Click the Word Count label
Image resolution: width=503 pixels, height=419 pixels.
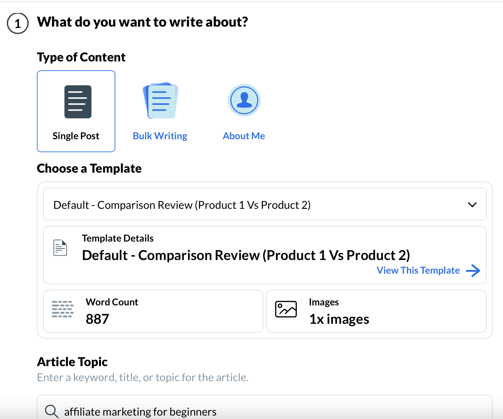tap(112, 302)
